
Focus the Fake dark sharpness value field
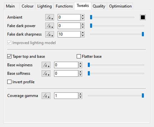click(69, 34)
